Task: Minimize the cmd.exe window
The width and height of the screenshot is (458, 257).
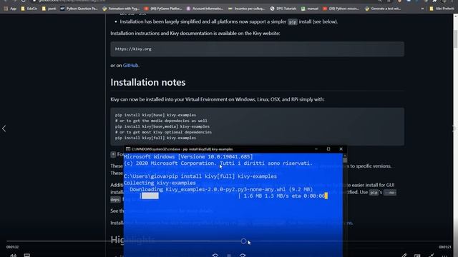Action: point(316,149)
